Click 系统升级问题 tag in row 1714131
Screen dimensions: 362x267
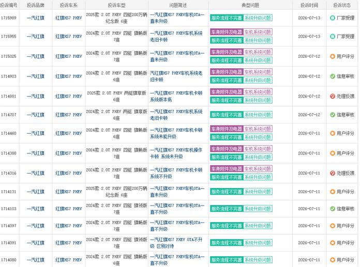(258, 192)
